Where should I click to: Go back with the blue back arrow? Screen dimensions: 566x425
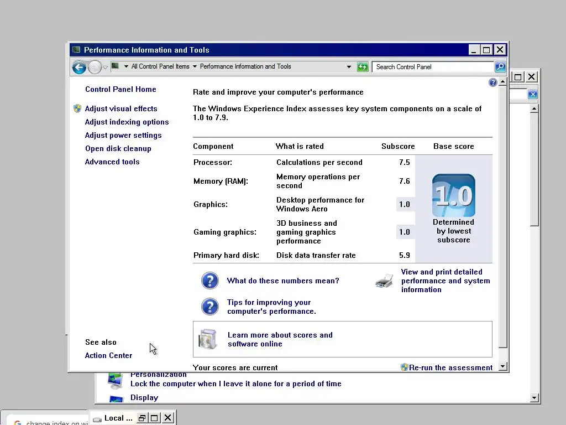click(x=79, y=67)
